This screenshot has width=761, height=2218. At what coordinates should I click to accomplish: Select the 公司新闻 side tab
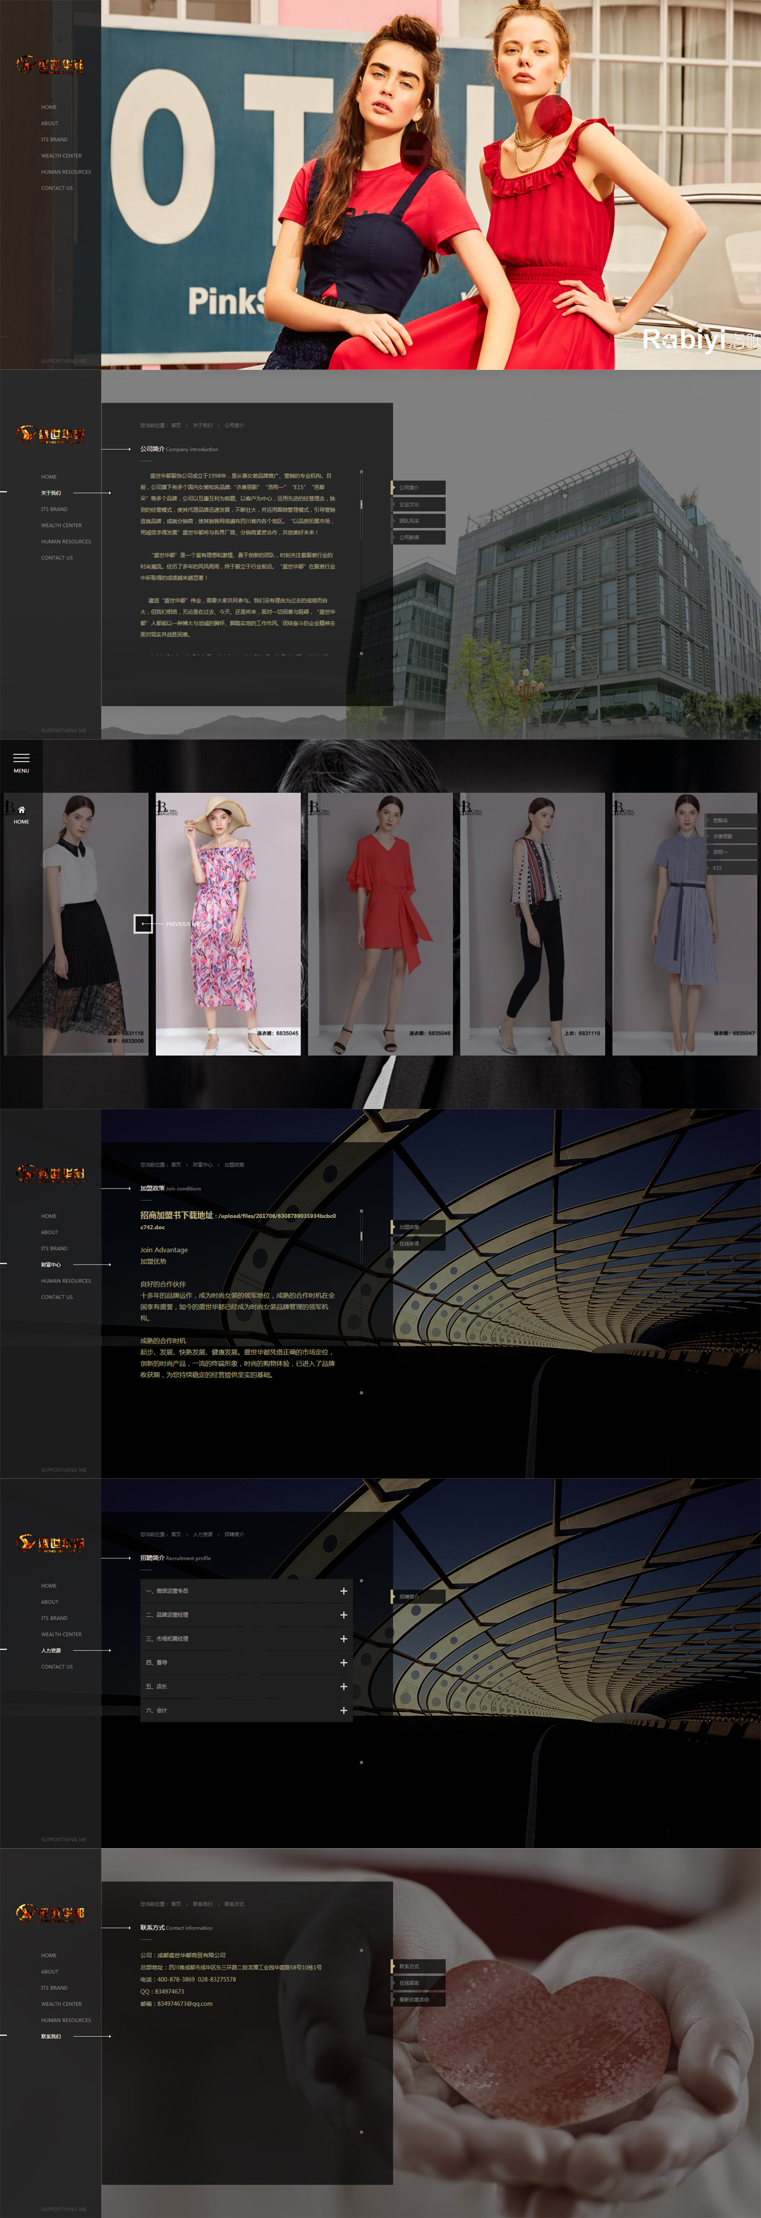pyautogui.click(x=418, y=537)
